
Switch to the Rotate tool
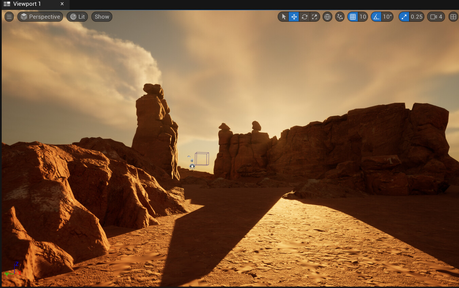pyautogui.click(x=305, y=16)
